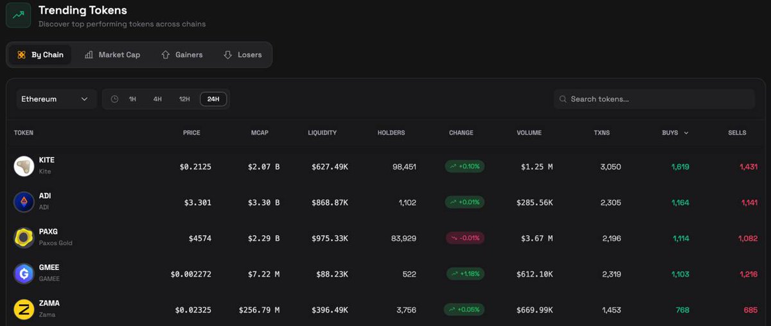
Task: Switch to the By Chain tab
Action: pos(40,55)
